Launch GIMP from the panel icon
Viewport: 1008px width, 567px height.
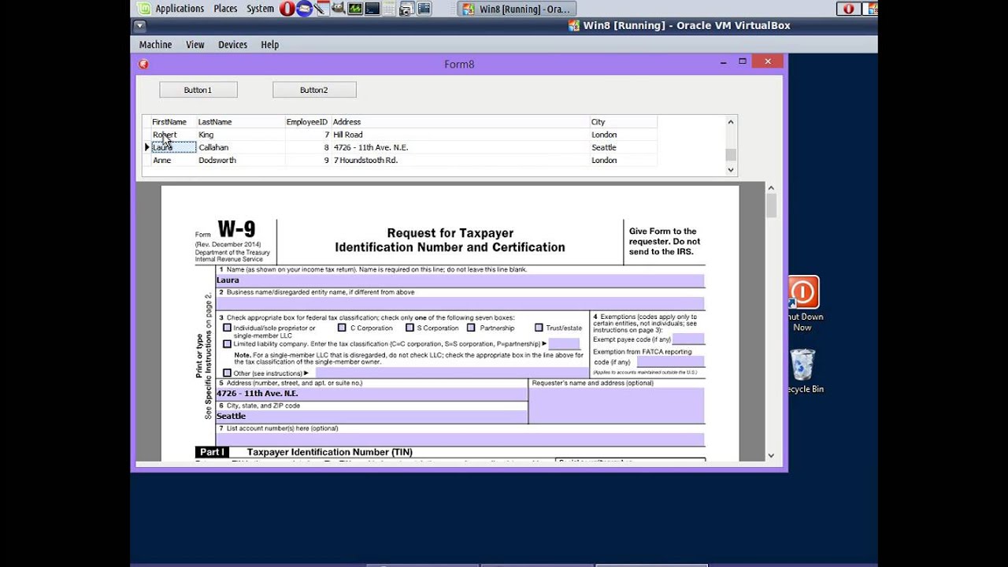point(338,9)
